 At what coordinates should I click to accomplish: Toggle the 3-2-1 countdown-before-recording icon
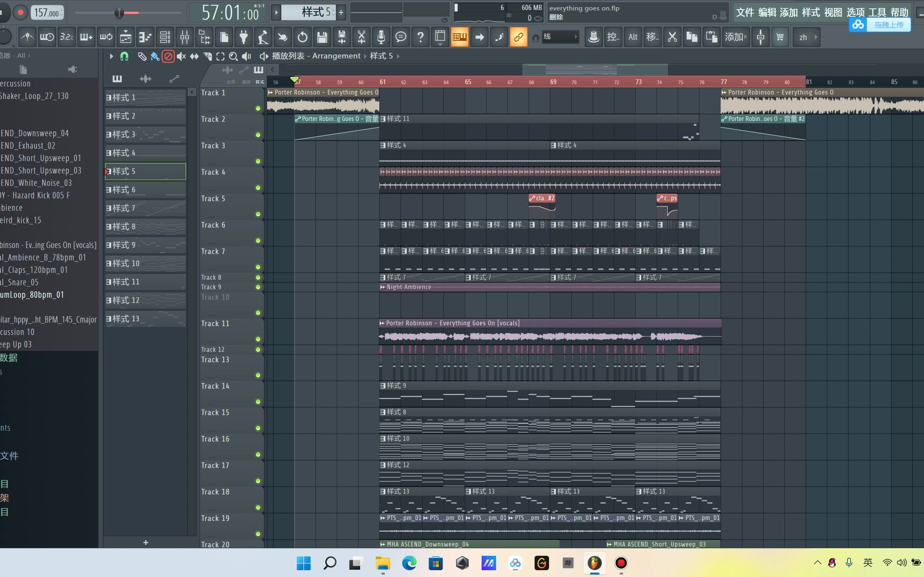point(67,37)
